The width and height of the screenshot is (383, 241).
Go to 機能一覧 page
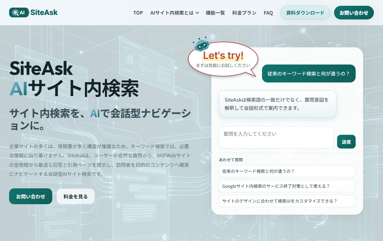(x=216, y=13)
